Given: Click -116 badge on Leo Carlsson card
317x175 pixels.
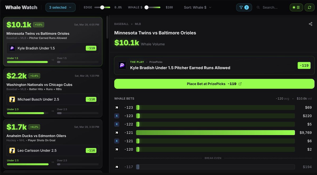Looking at the screenshot, I should coord(91,151).
